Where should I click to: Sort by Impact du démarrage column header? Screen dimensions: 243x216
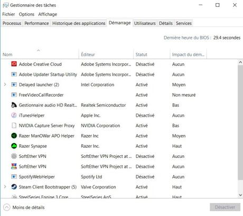[x=188, y=54]
